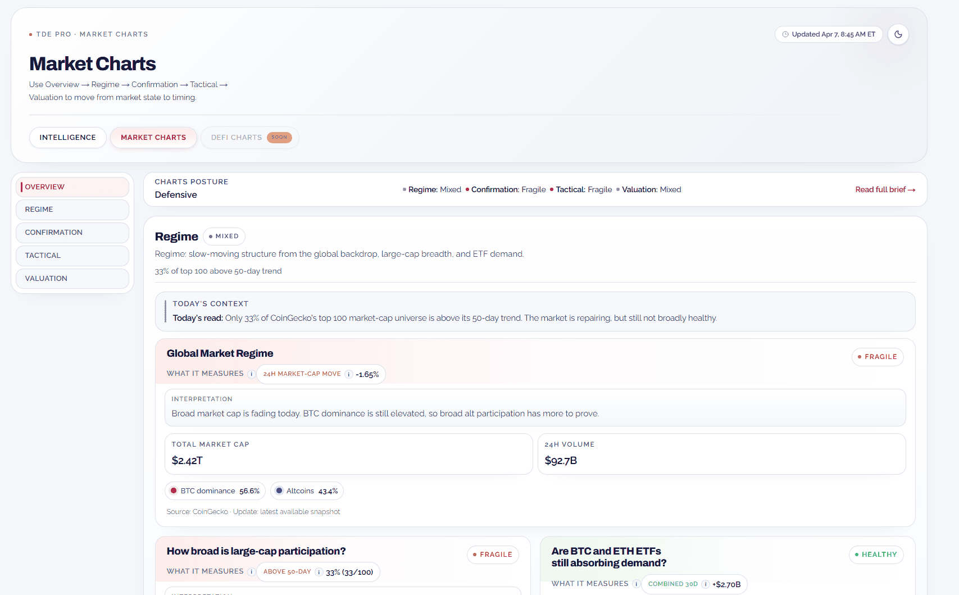Screen dimensions: 959x595
Task: Click info icon beside 24H Market-Cap Move
Action: pos(348,374)
